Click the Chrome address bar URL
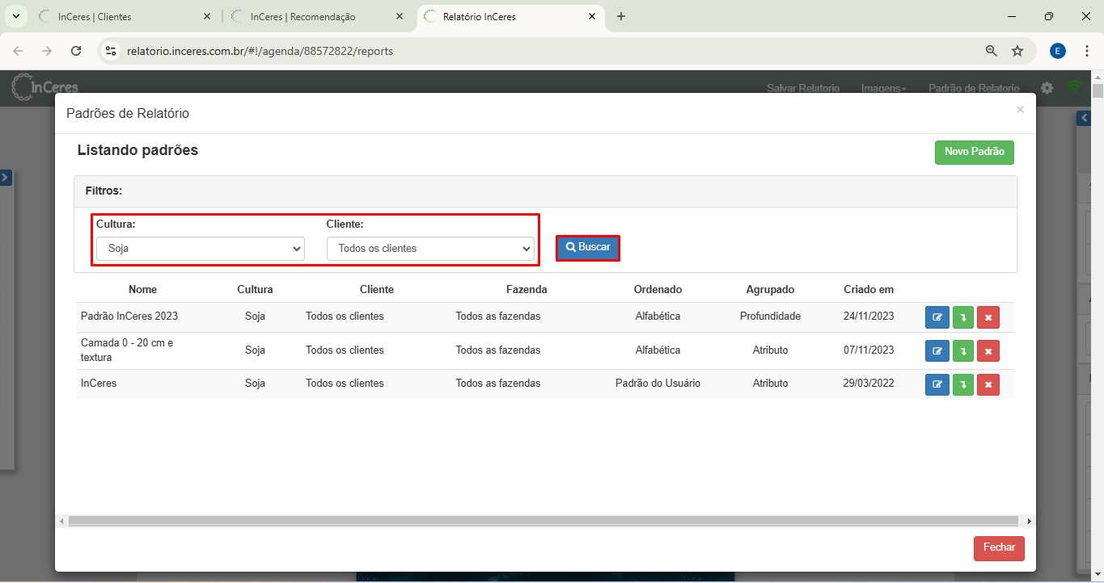The image size is (1104, 583). click(260, 51)
